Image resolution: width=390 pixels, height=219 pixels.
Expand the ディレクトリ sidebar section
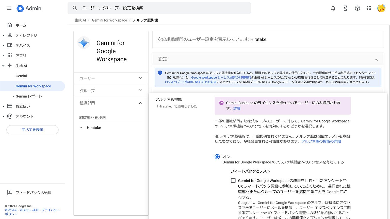coord(3,35)
